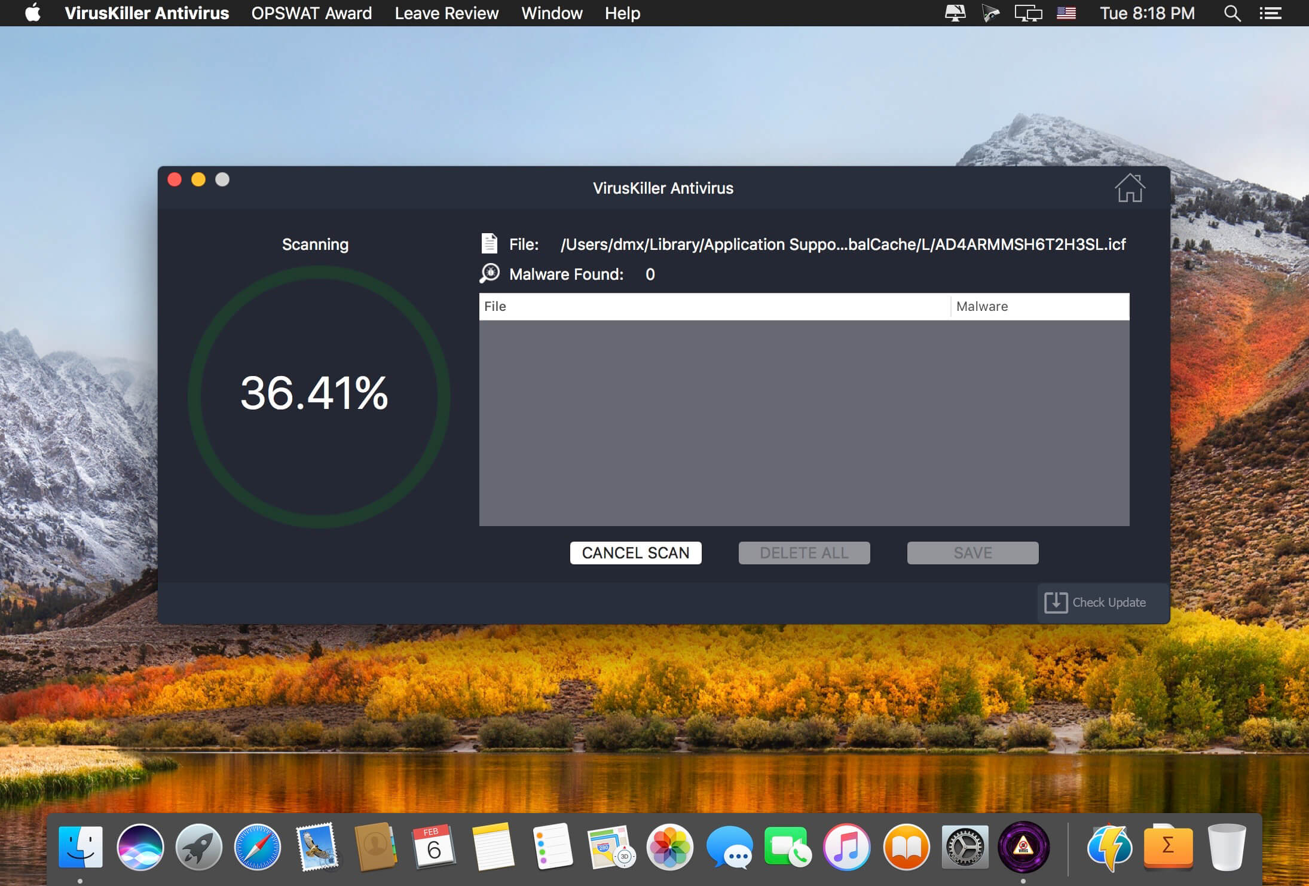Open the orange sigma folder in Dock

1168,847
